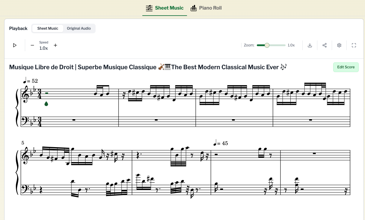
Task: Click the download score icon
Action: [310, 45]
